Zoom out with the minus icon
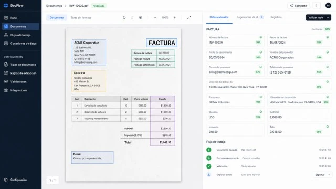Screen dimensions: 336x189 pyautogui.click(x=155, y=17)
